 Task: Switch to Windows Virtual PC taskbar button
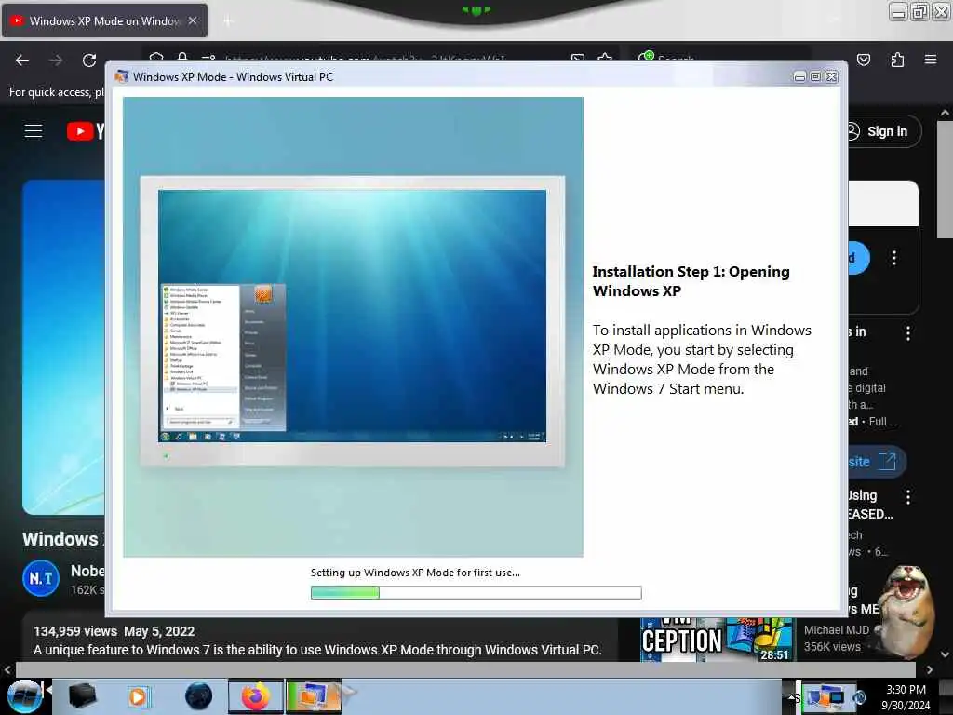[313, 696]
